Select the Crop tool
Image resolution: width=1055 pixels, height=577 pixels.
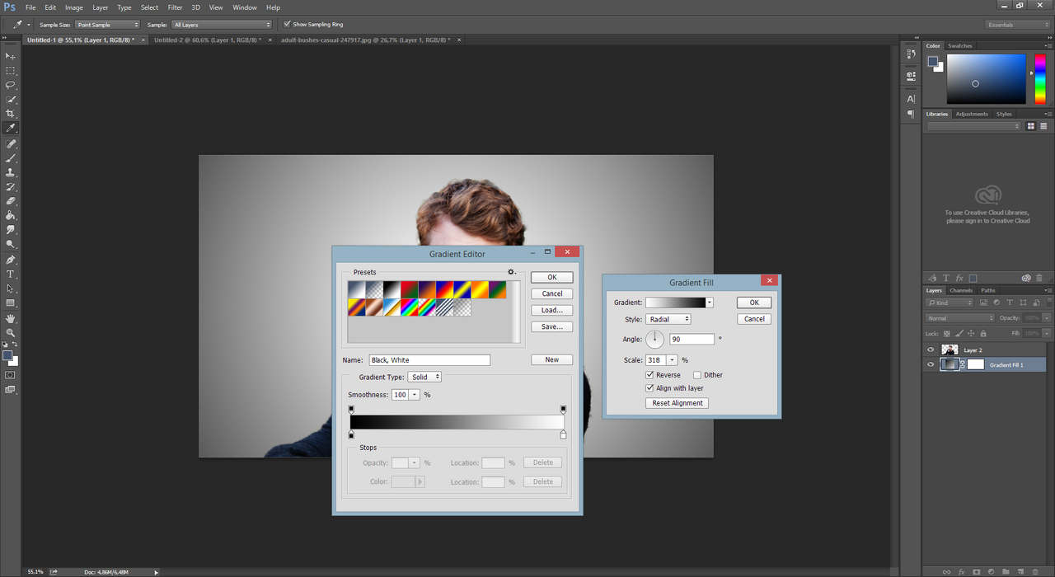[x=11, y=113]
